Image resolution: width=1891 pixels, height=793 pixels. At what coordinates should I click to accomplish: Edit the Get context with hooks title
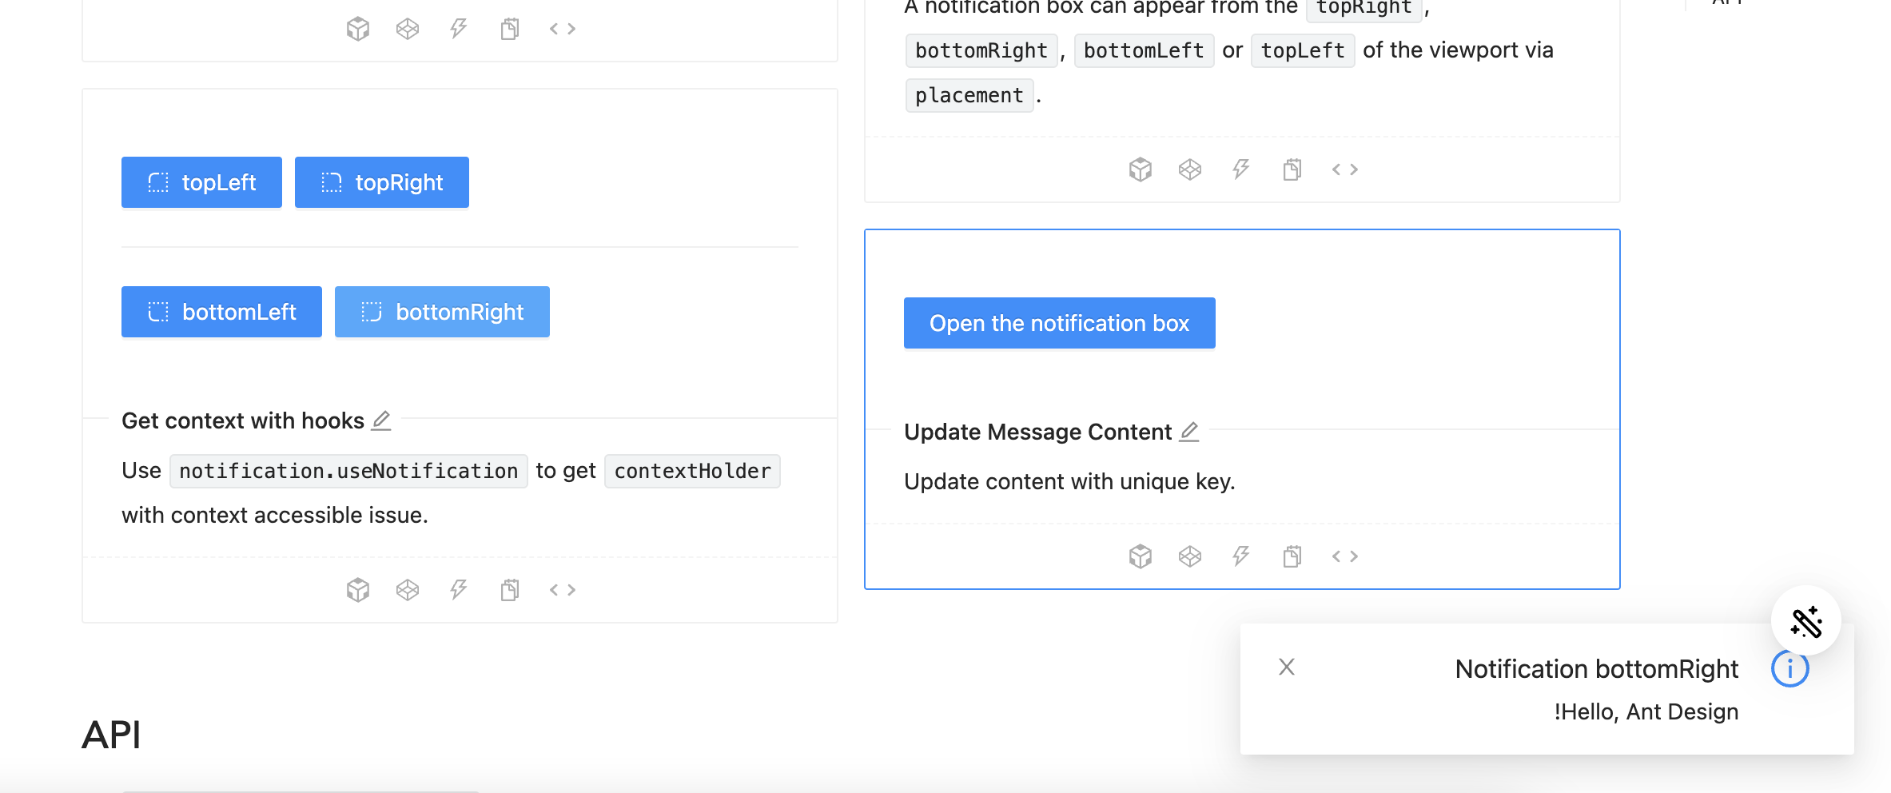pyautogui.click(x=381, y=420)
